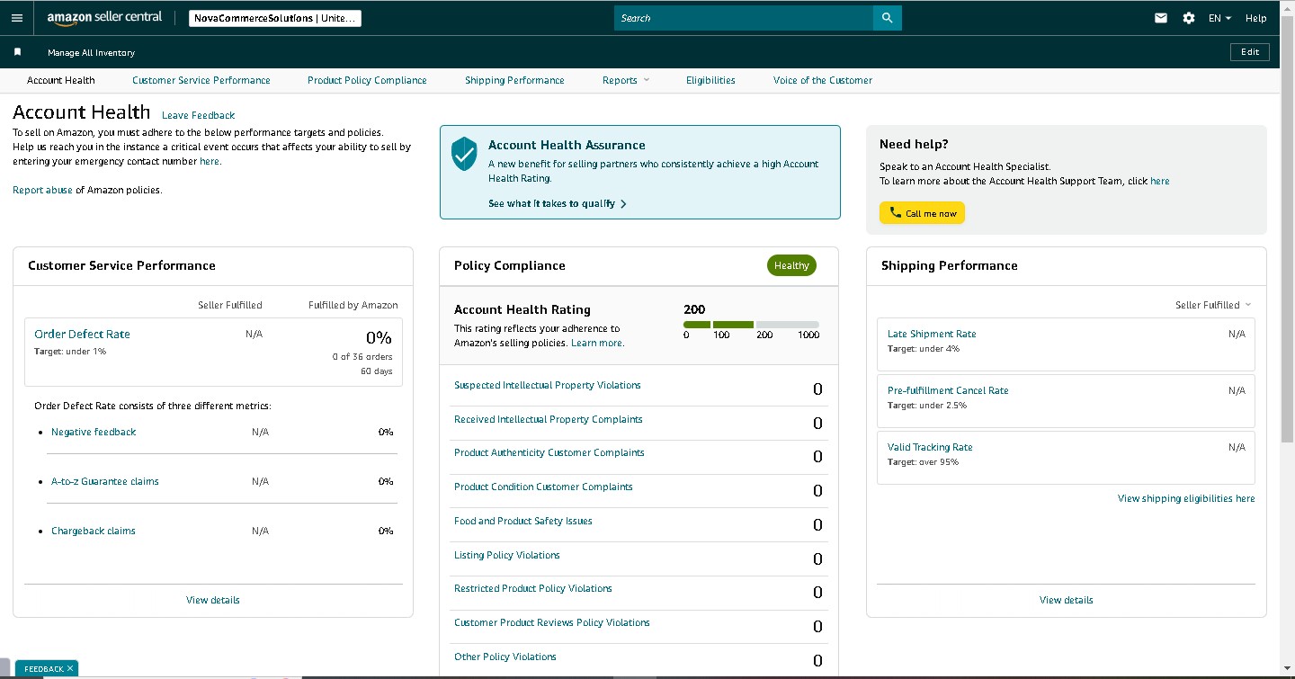Click the 0 of 36 orders text

click(x=362, y=357)
